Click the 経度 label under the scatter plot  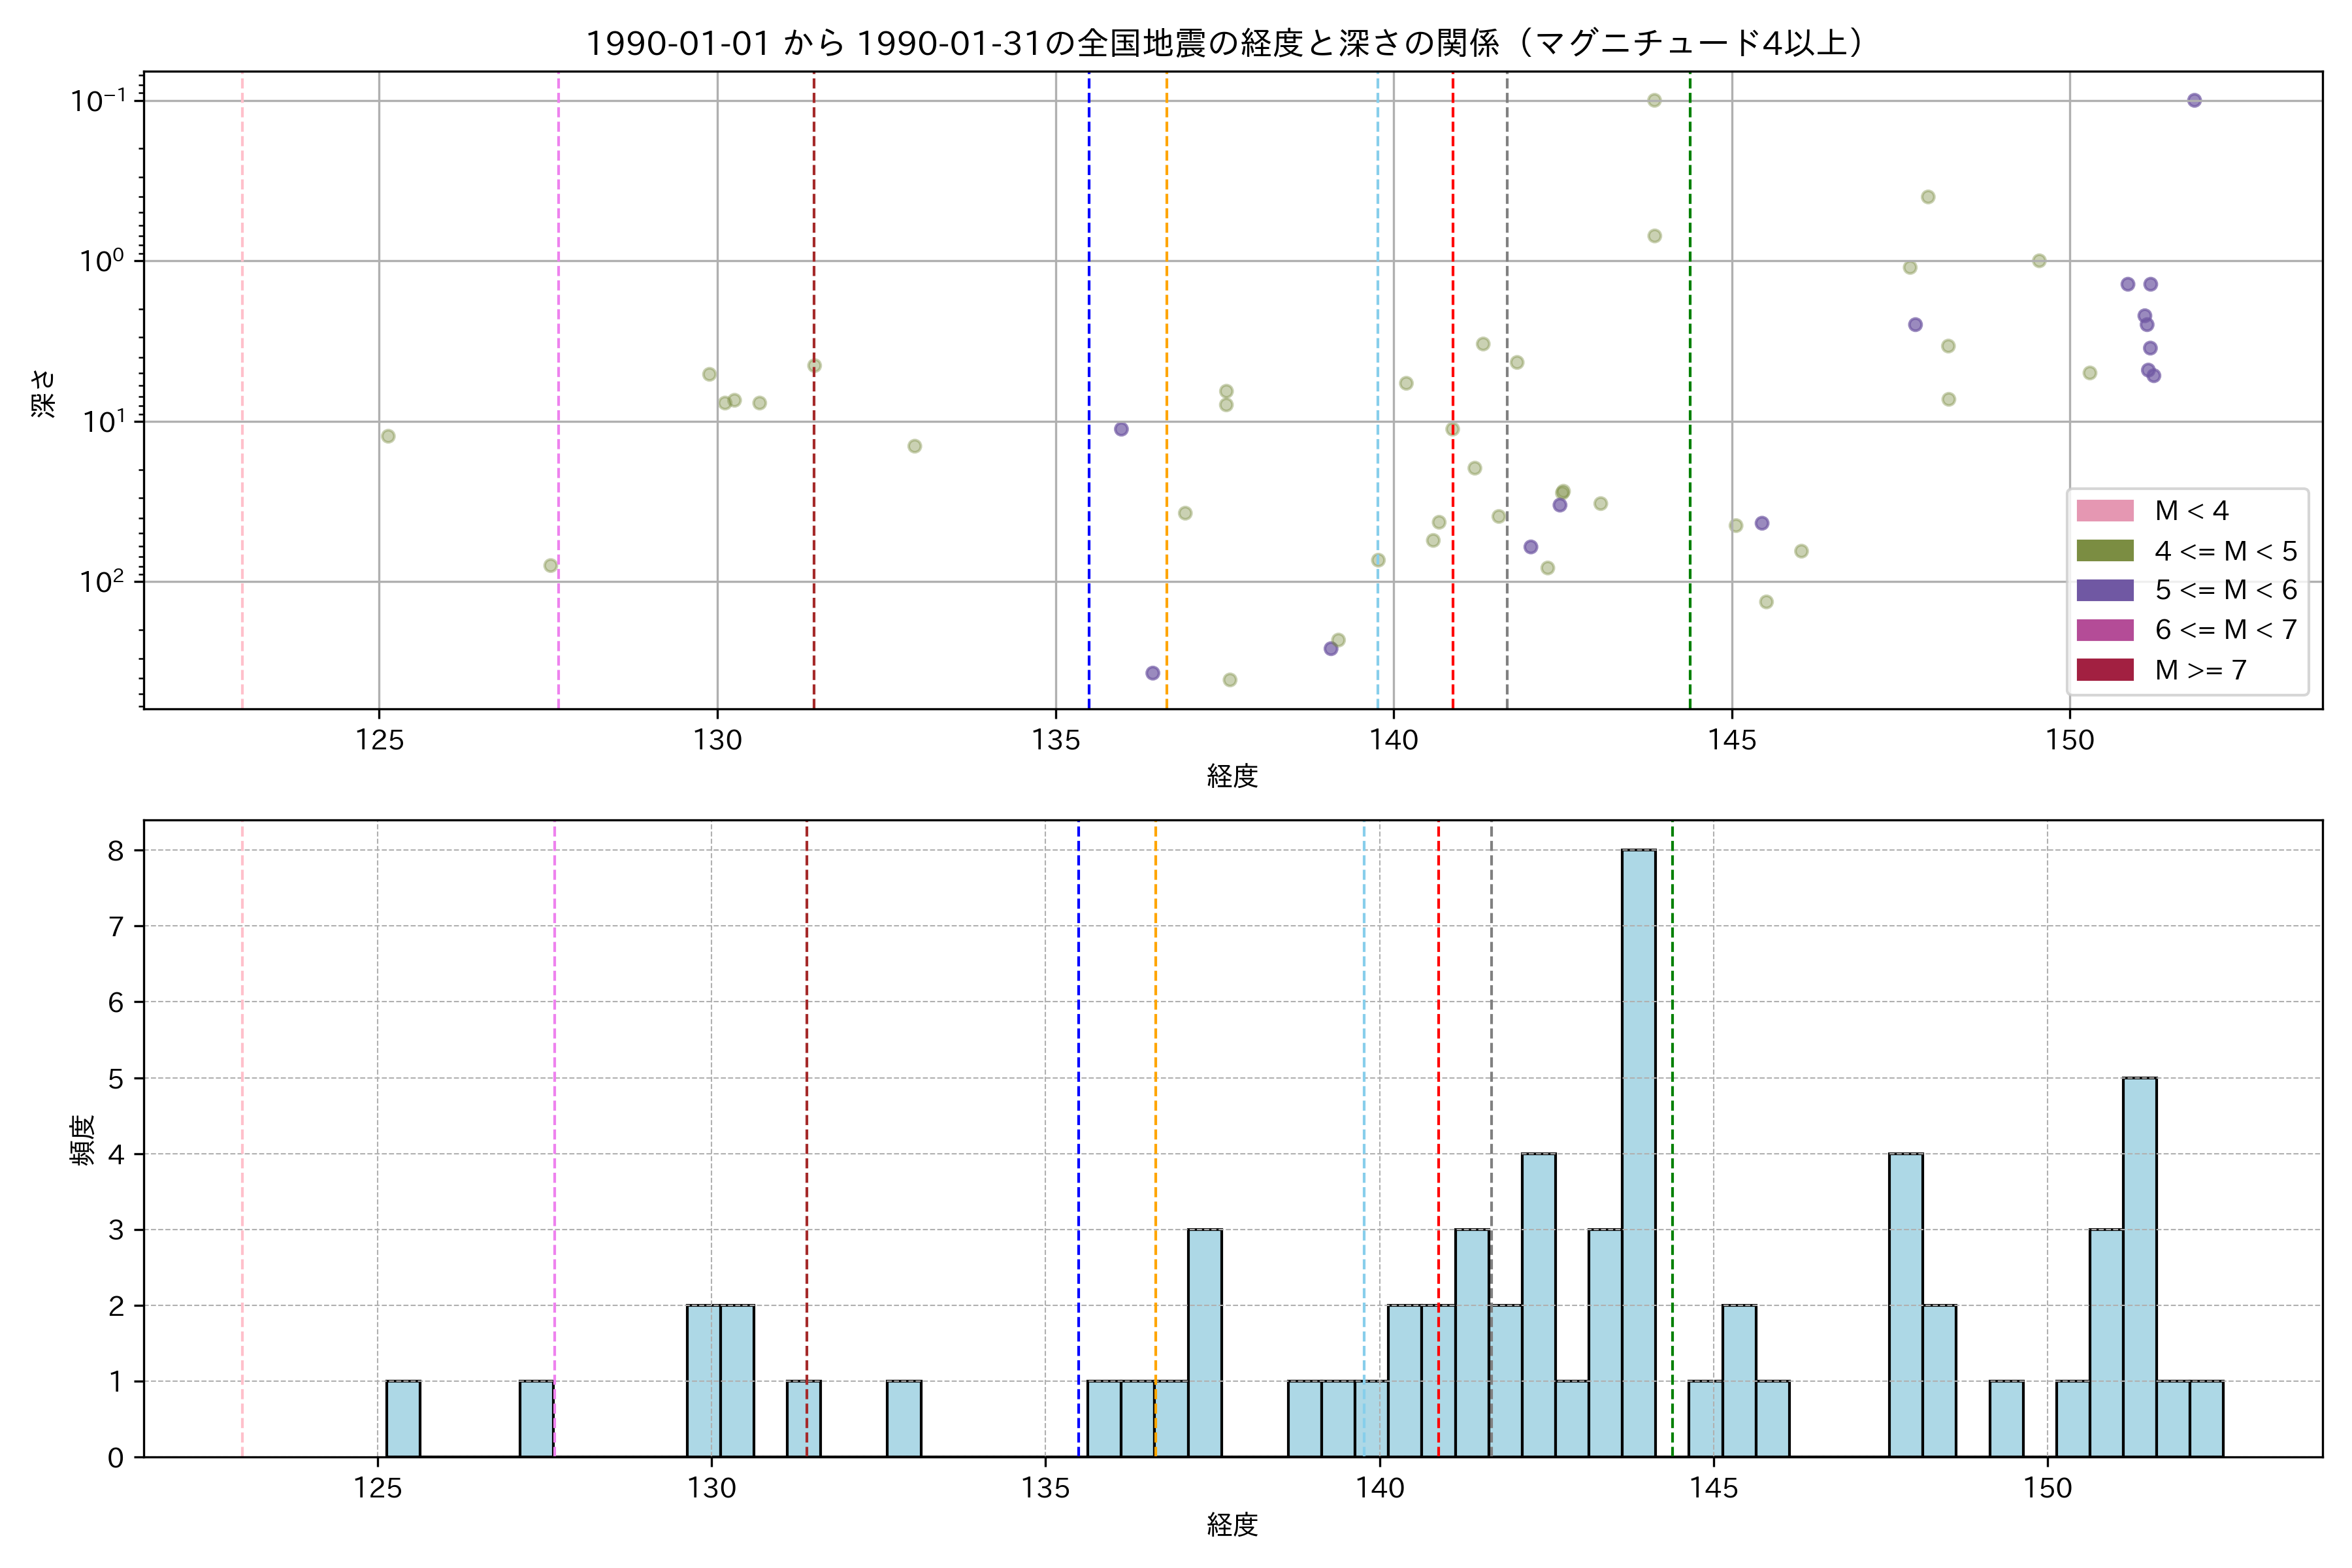[x=1232, y=776]
